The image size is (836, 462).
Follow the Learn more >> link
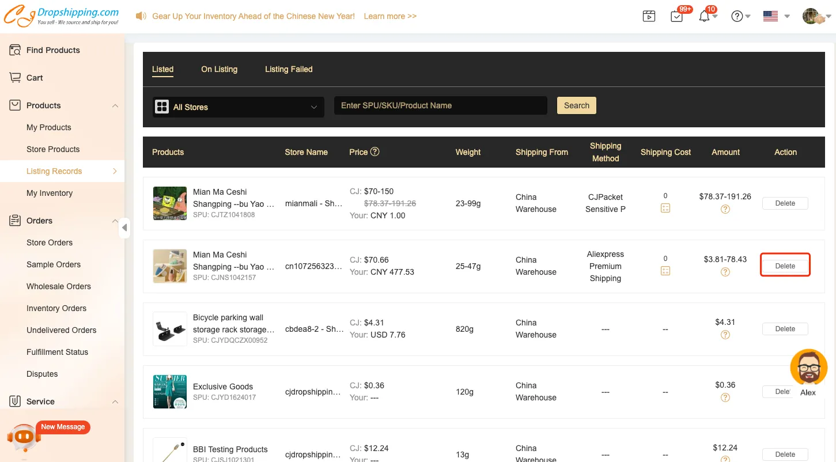pyautogui.click(x=390, y=16)
